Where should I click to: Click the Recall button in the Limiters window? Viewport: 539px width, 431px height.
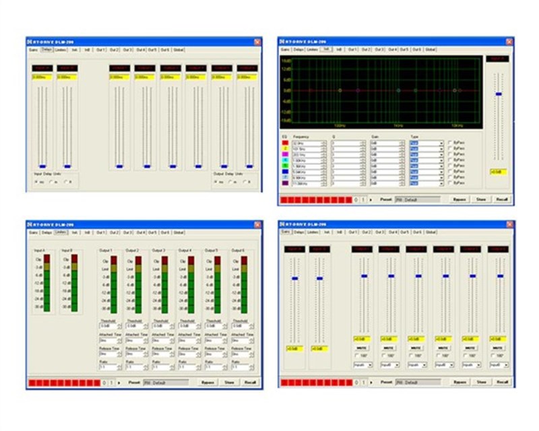(x=250, y=383)
